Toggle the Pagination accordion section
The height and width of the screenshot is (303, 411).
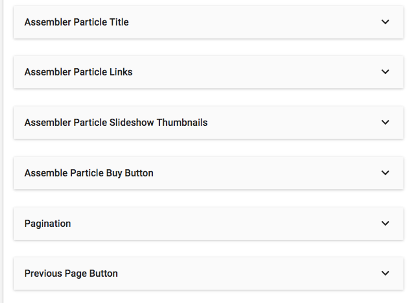click(208, 224)
